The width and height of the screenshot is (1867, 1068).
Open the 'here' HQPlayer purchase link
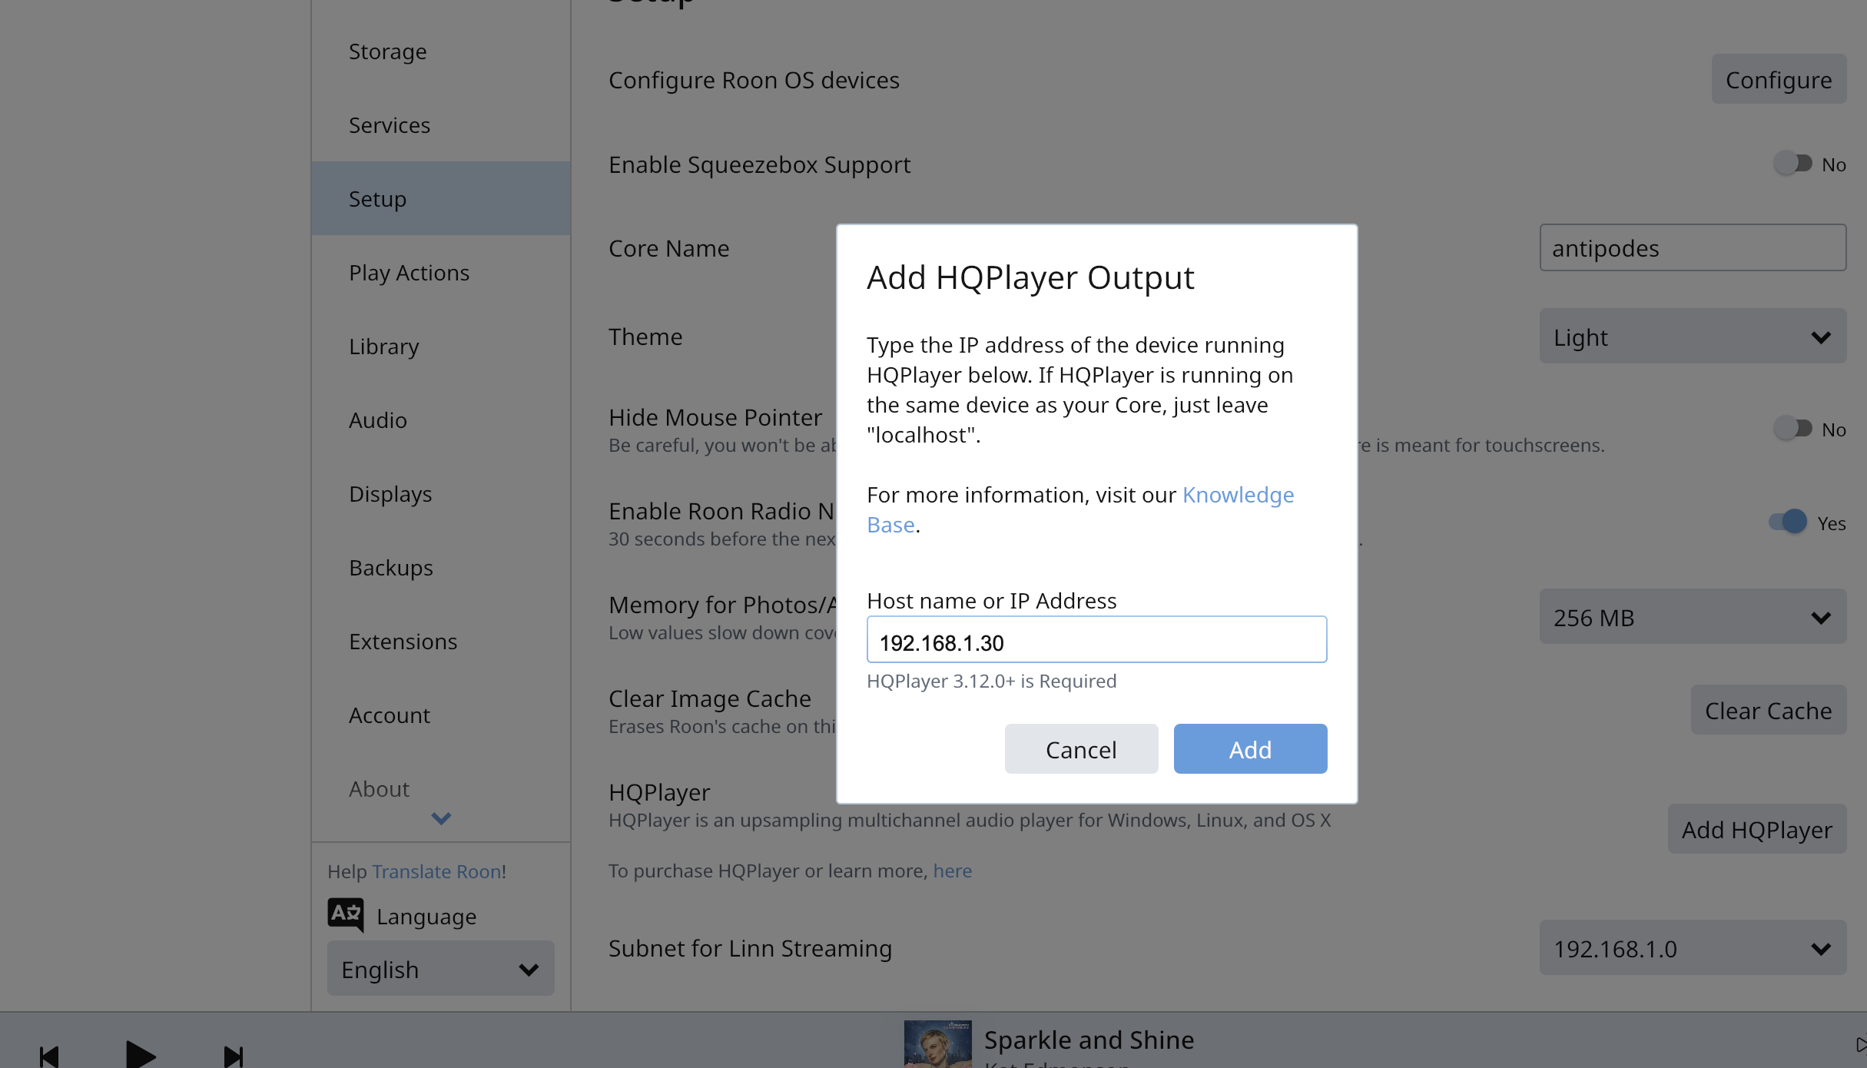tap(952, 871)
